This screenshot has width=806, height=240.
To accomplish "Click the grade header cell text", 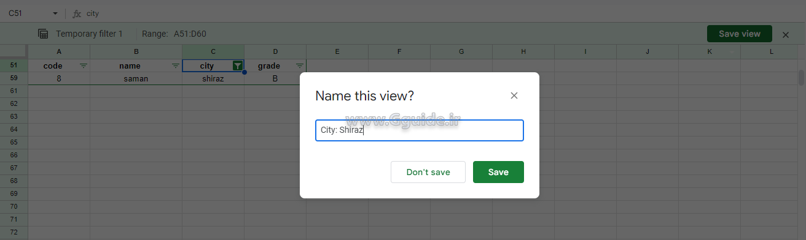I will (x=269, y=66).
